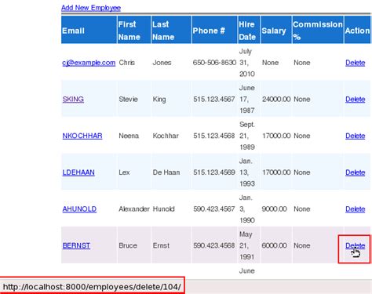Image resolution: width=372 pixels, height=294 pixels.
Task: Click hire date Jan. 13, 1993
Action: point(247,172)
